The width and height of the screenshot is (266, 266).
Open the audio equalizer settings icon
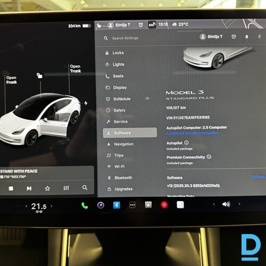pos(66,188)
